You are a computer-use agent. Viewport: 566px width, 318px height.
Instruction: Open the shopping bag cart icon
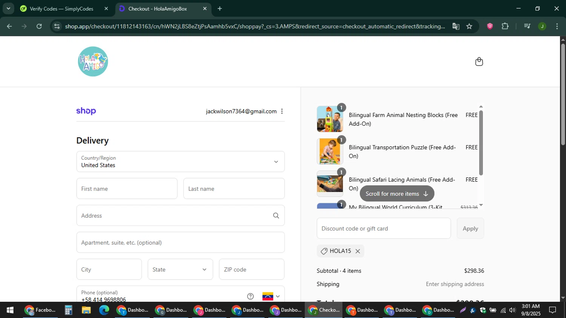479,61
